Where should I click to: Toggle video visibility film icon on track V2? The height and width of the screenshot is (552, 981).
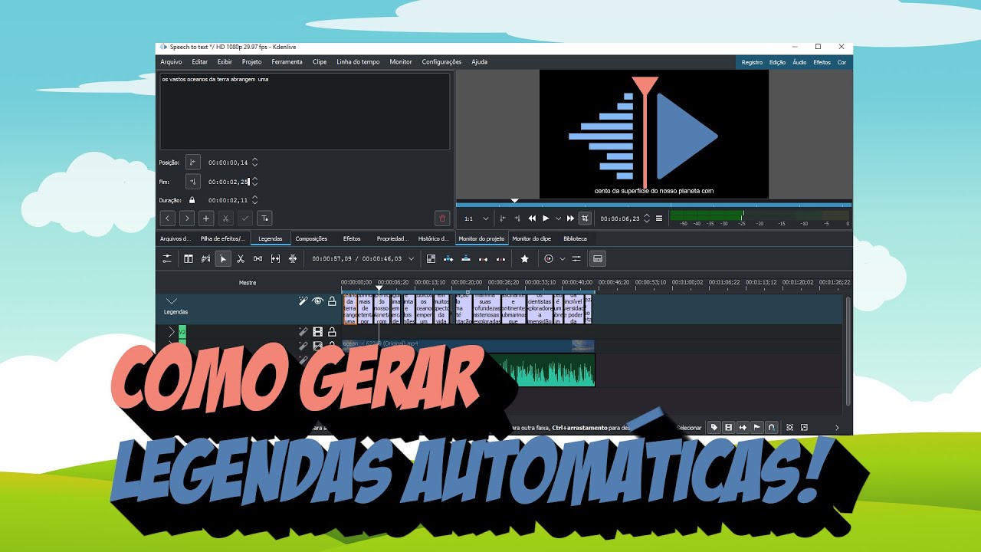point(317,332)
